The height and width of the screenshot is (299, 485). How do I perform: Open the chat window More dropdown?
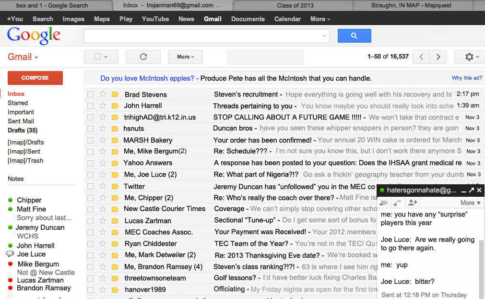point(471,203)
